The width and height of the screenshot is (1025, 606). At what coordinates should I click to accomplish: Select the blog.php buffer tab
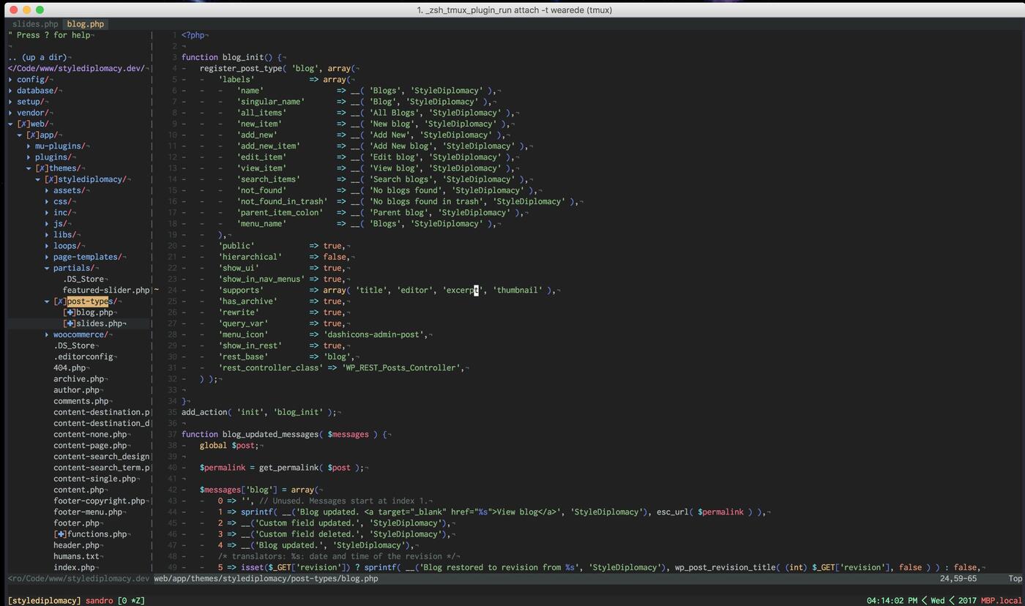pos(85,23)
